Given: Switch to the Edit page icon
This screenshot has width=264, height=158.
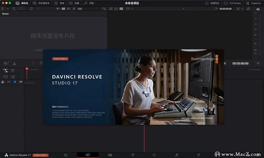Looking at the screenshot, I should pos(110,155).
